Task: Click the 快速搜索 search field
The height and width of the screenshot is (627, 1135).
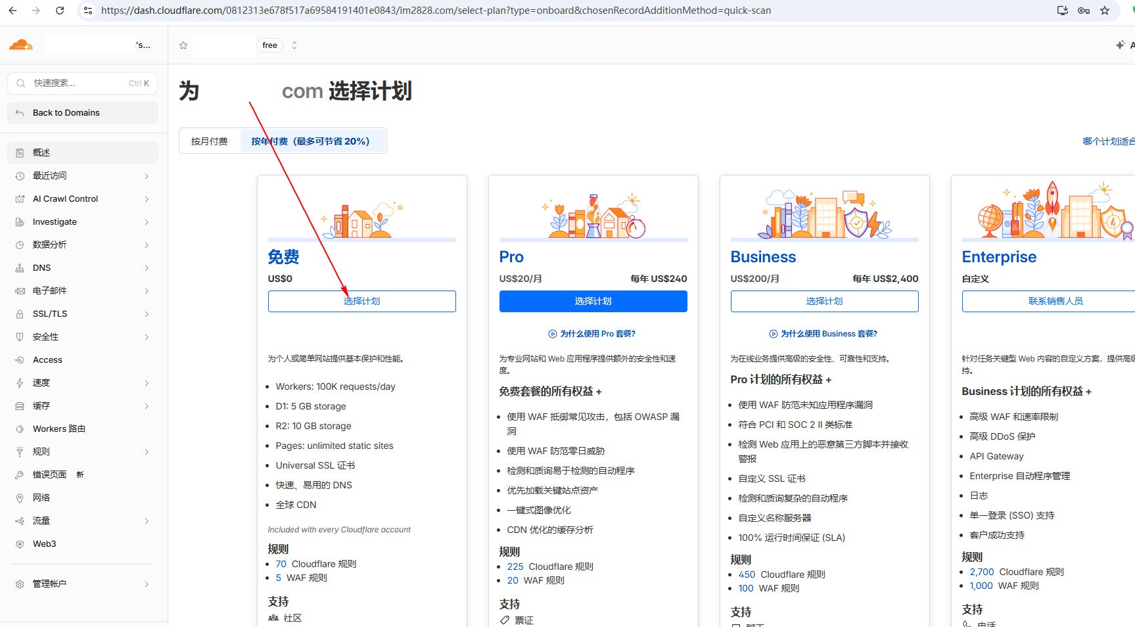Action: [82, 83]
